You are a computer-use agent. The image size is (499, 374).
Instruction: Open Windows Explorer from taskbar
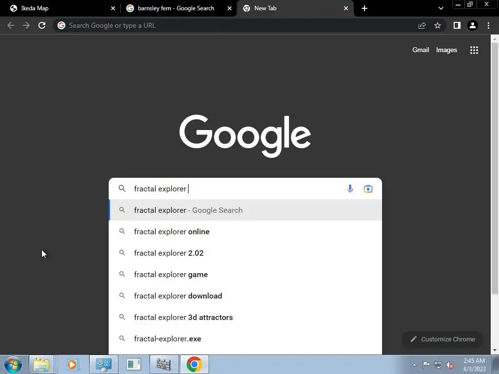coord(41,364)
